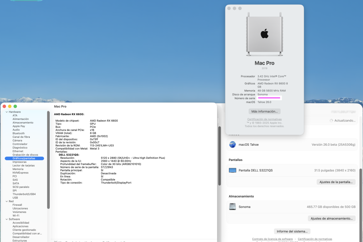
Task: Select SPI in sidebar
Action: 15,190
